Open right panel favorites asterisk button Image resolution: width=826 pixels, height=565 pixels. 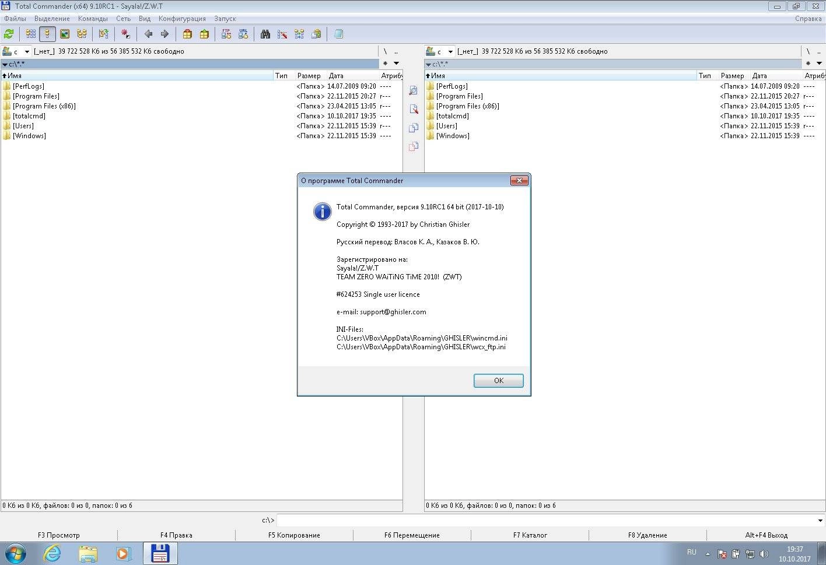point(808,64)
